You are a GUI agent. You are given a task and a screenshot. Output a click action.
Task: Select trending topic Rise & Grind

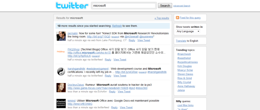pyautogui.click(x=185, y=78)
